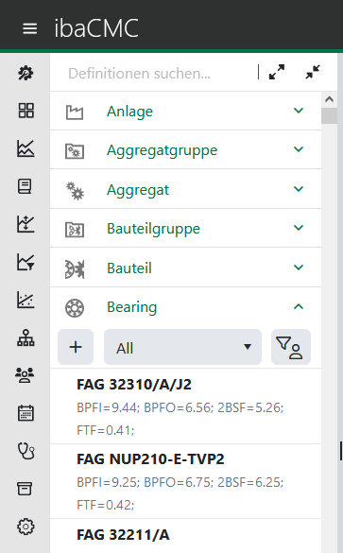Click the Definitionen suchen search field
Screen dimensions: 343x553
click(x=155, y=74)
